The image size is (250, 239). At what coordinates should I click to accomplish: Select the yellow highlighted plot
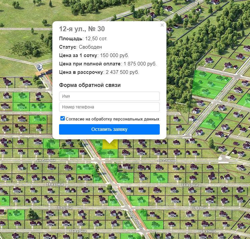[x=110, y=145]
